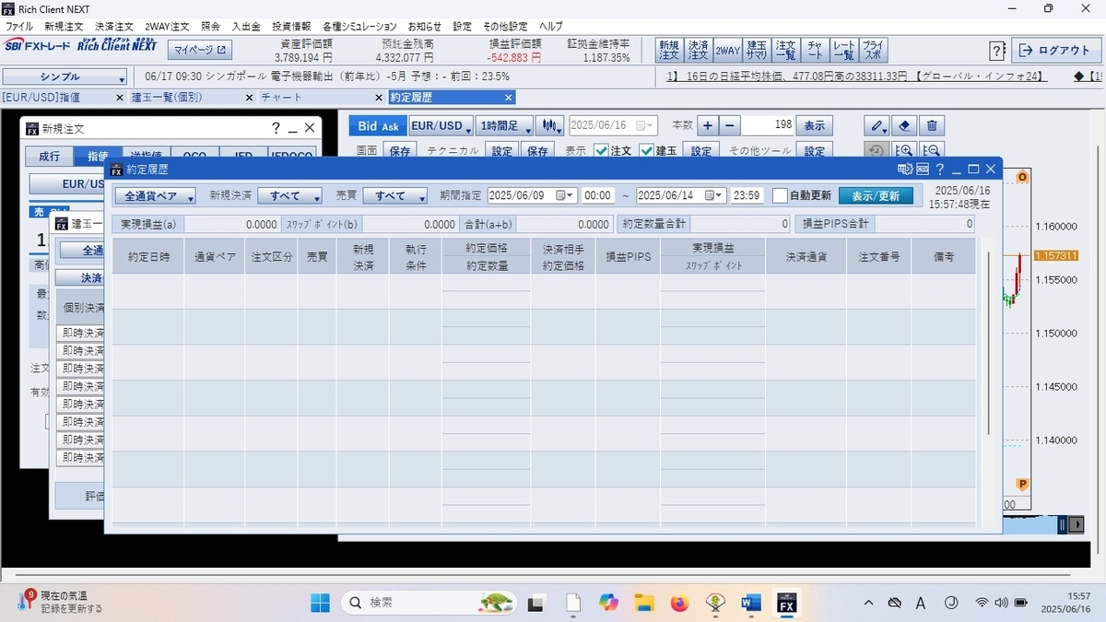This screenshot has width=1106, height=622.
Task: Toggle the 注文 display checkbox in chart
Action: click(x=601, y=151)
